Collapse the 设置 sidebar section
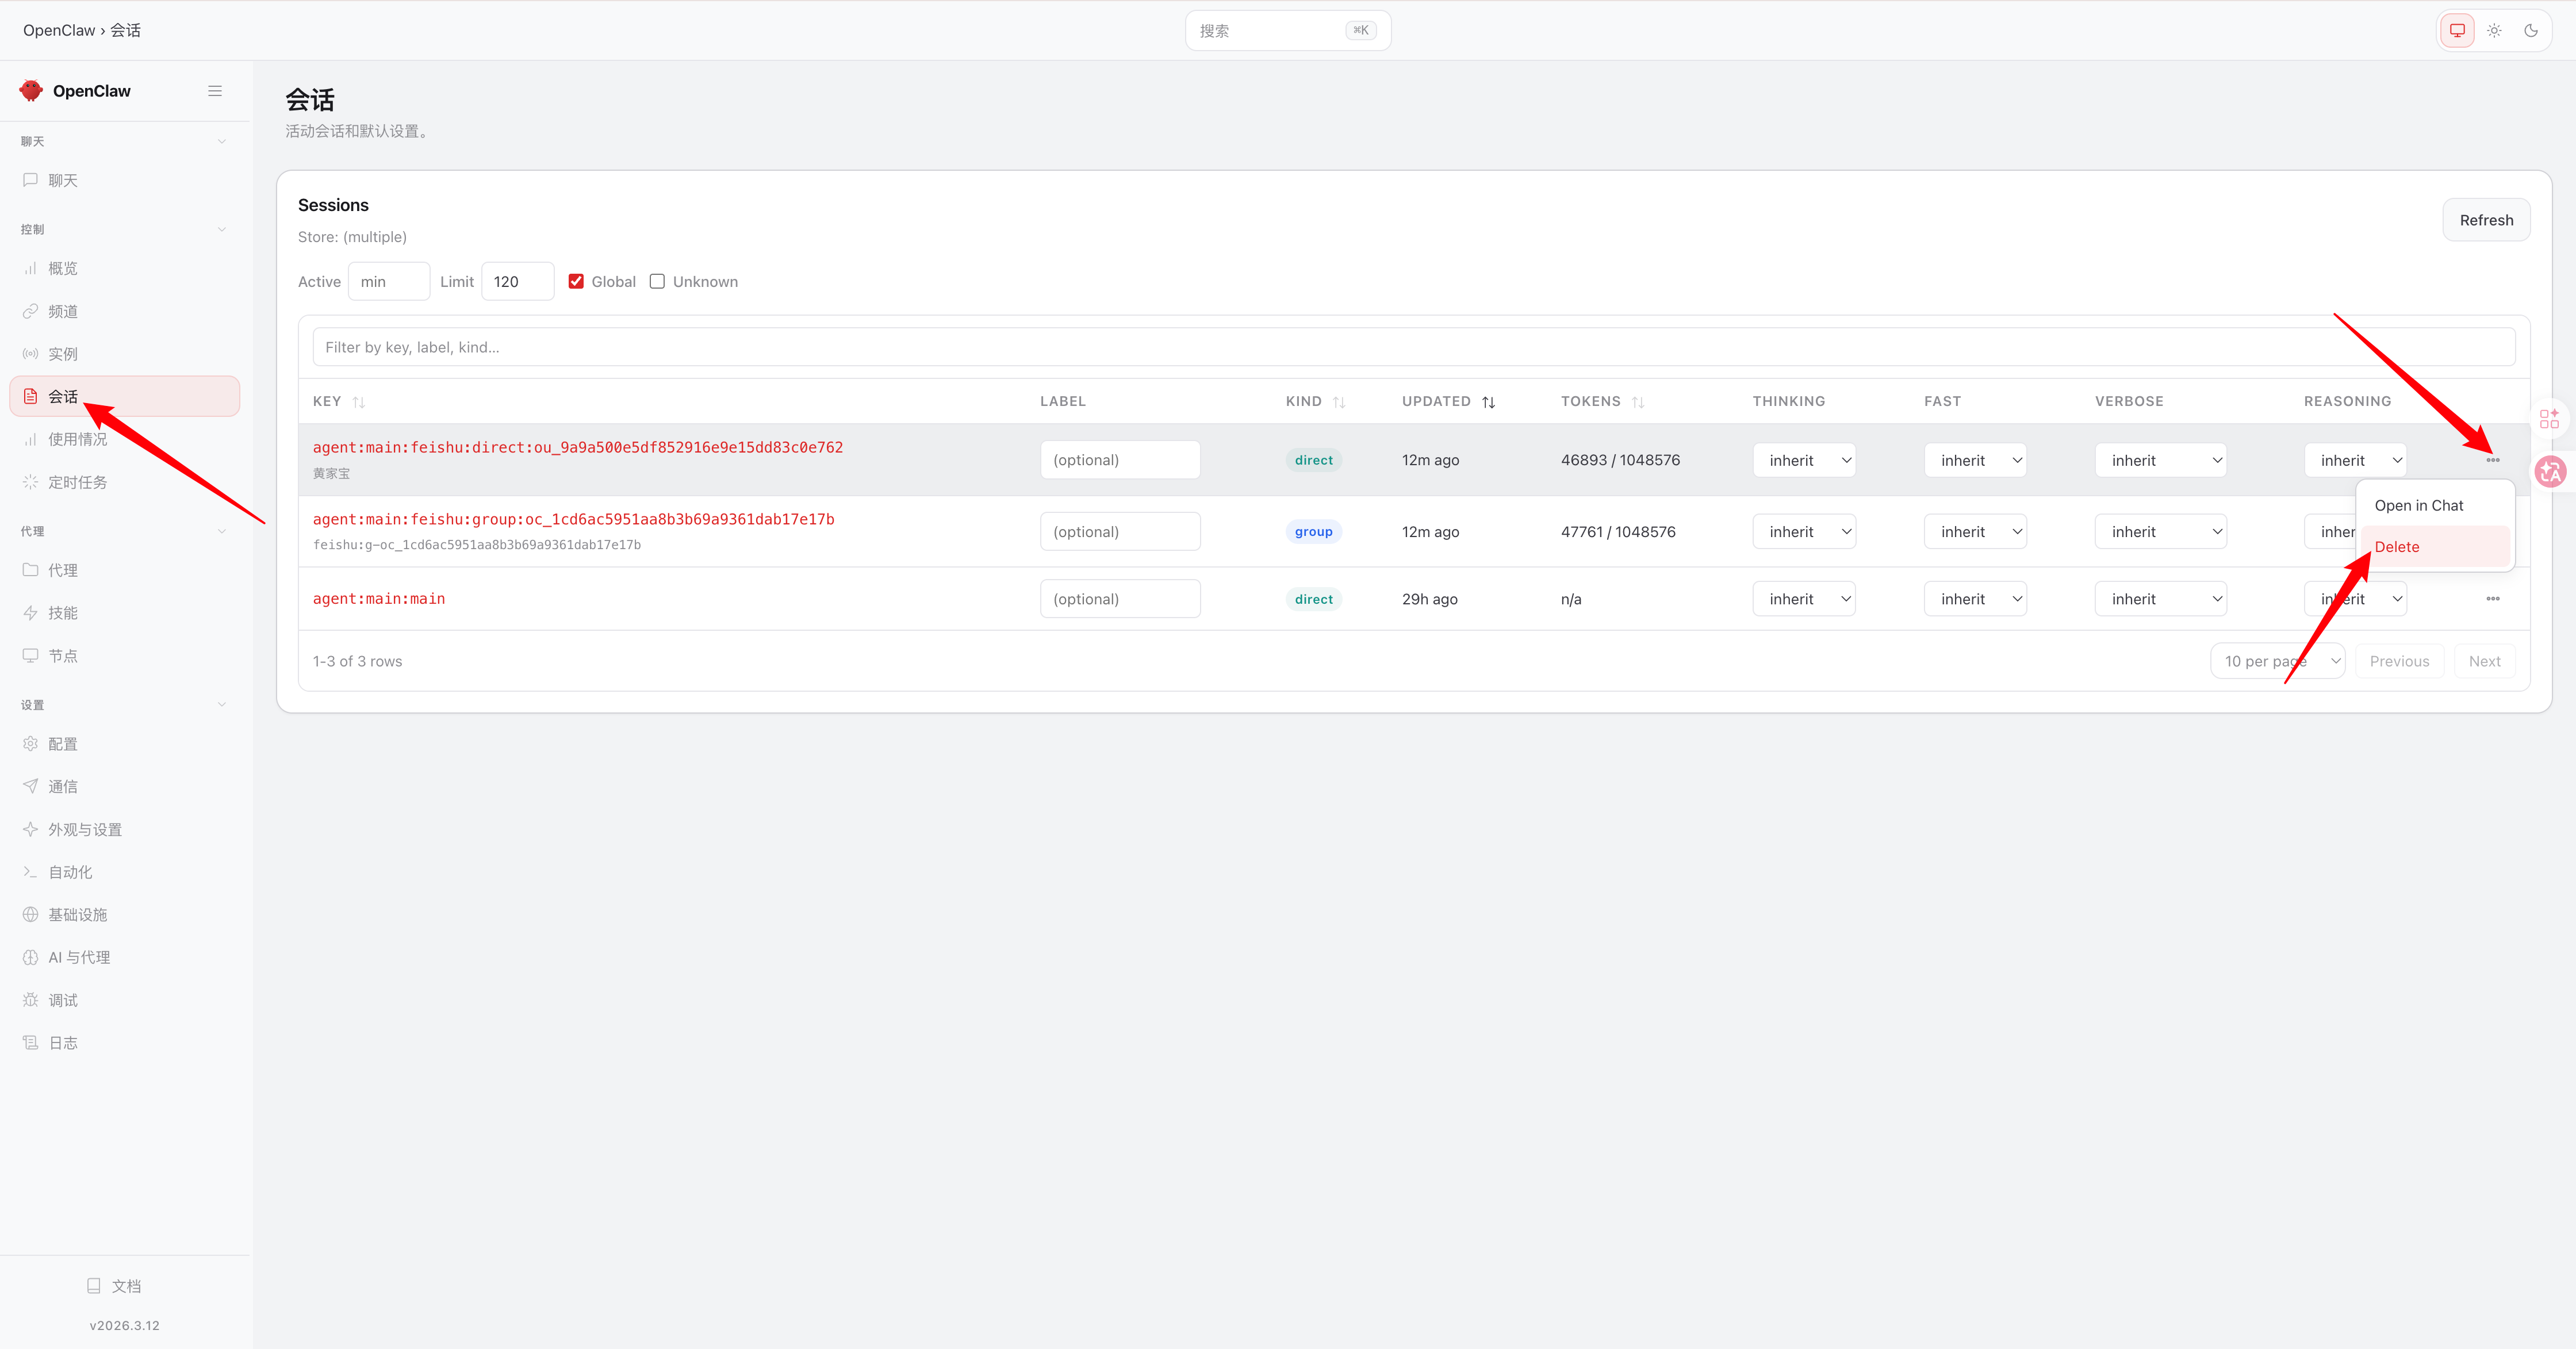This screenshot has width=2576, height=1349. point(125,705)
